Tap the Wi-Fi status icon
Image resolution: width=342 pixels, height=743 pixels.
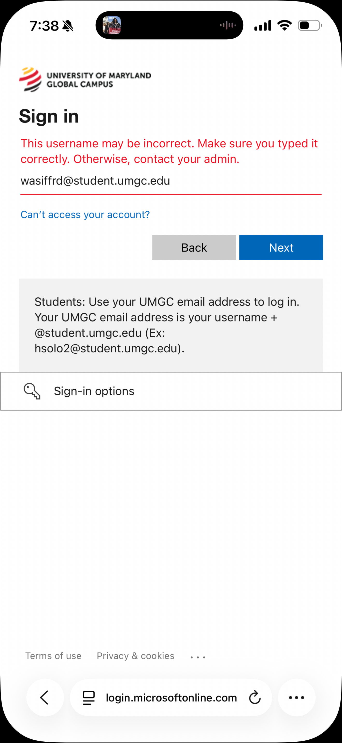tap(284, 25)
